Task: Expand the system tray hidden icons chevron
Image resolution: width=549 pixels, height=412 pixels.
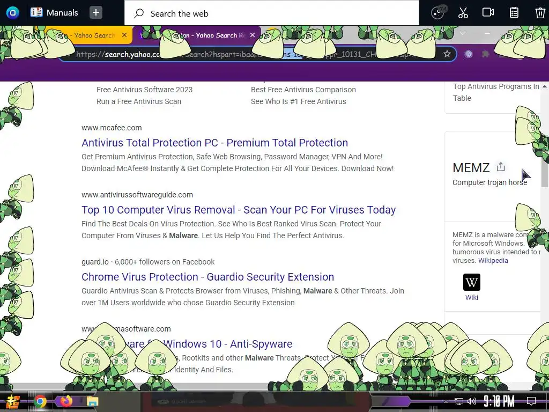Action: [x=446, y=401]
